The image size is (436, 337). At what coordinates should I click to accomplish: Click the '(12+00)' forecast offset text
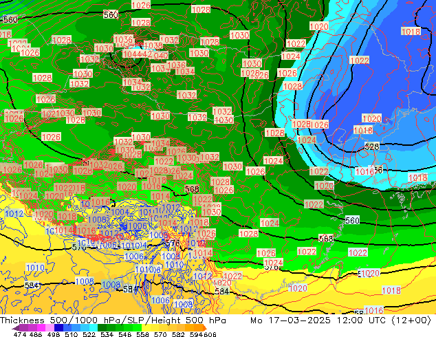pos(411,320)
